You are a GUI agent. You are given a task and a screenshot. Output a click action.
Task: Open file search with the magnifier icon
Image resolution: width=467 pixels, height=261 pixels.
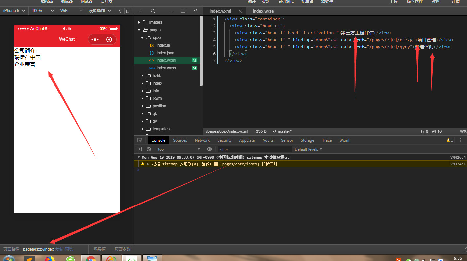pos(153,11)
